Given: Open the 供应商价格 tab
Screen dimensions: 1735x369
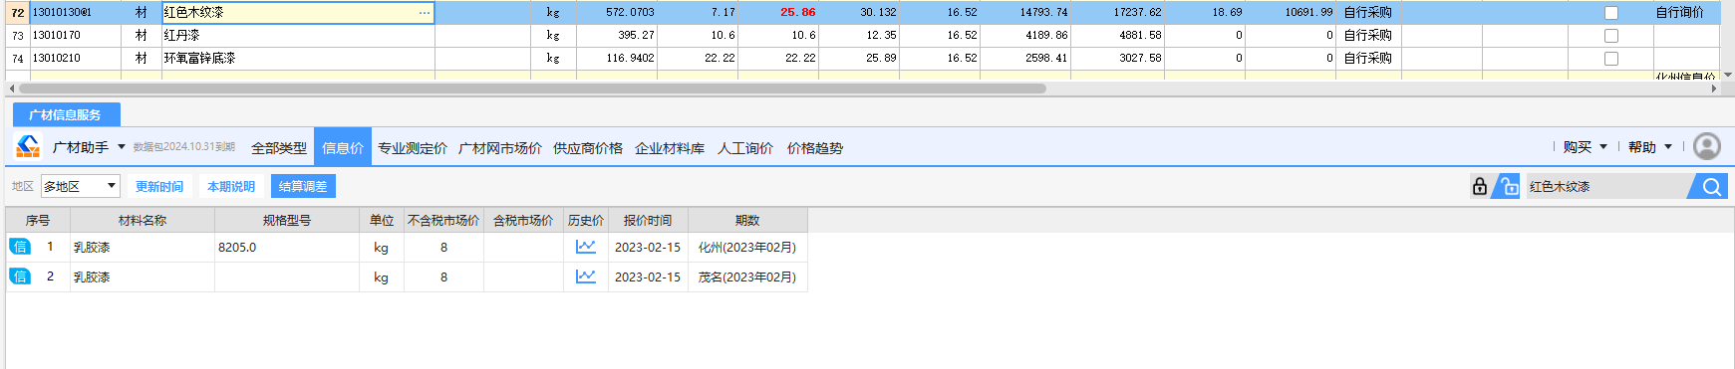Looking at the screenshot, I should (x=588, y=148).
